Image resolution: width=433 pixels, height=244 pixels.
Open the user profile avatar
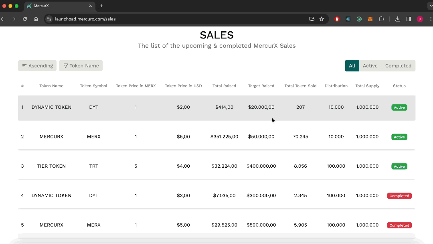420,19
